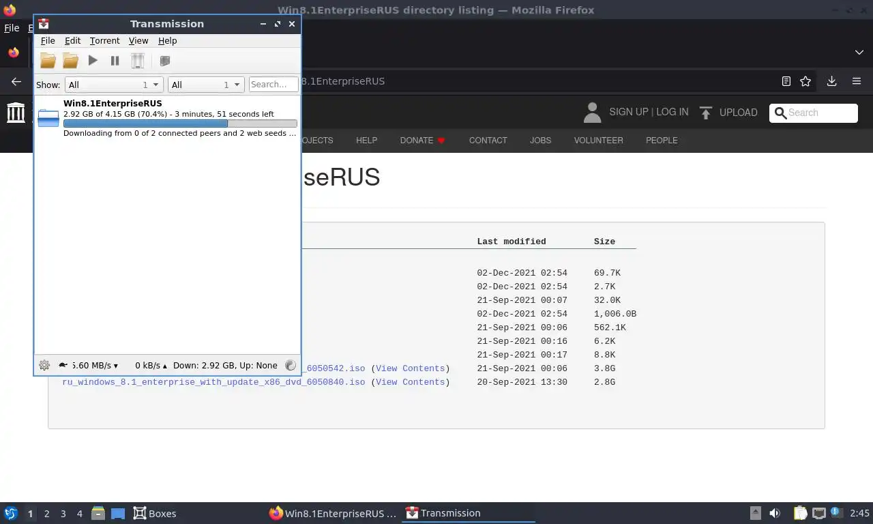Open downloaded torrent's folder in Transmission toolbar
Screen dimensions: 873x524
pyautogui.click(x=70, y=61)
